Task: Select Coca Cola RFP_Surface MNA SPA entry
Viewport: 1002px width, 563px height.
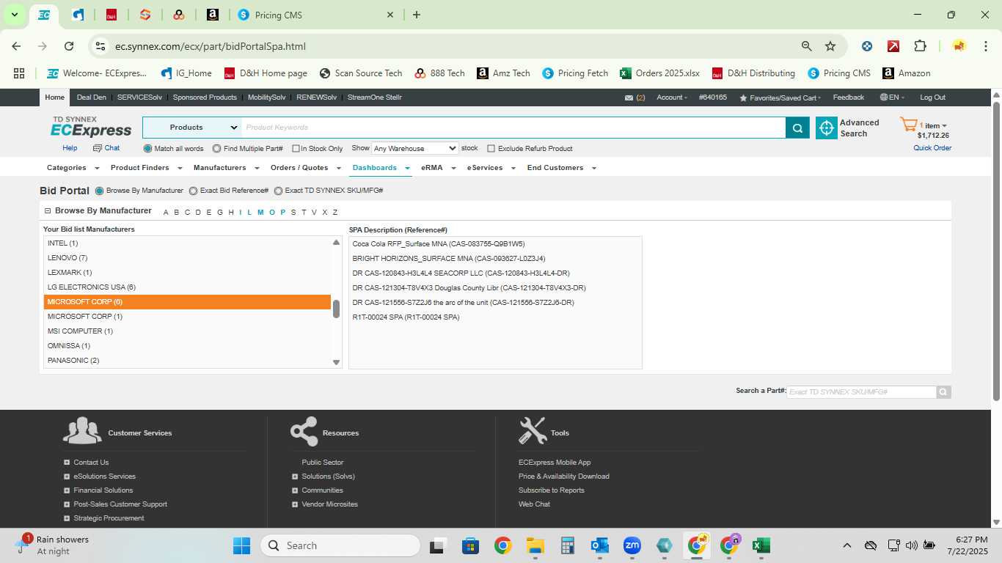Action: click(438, 243)
